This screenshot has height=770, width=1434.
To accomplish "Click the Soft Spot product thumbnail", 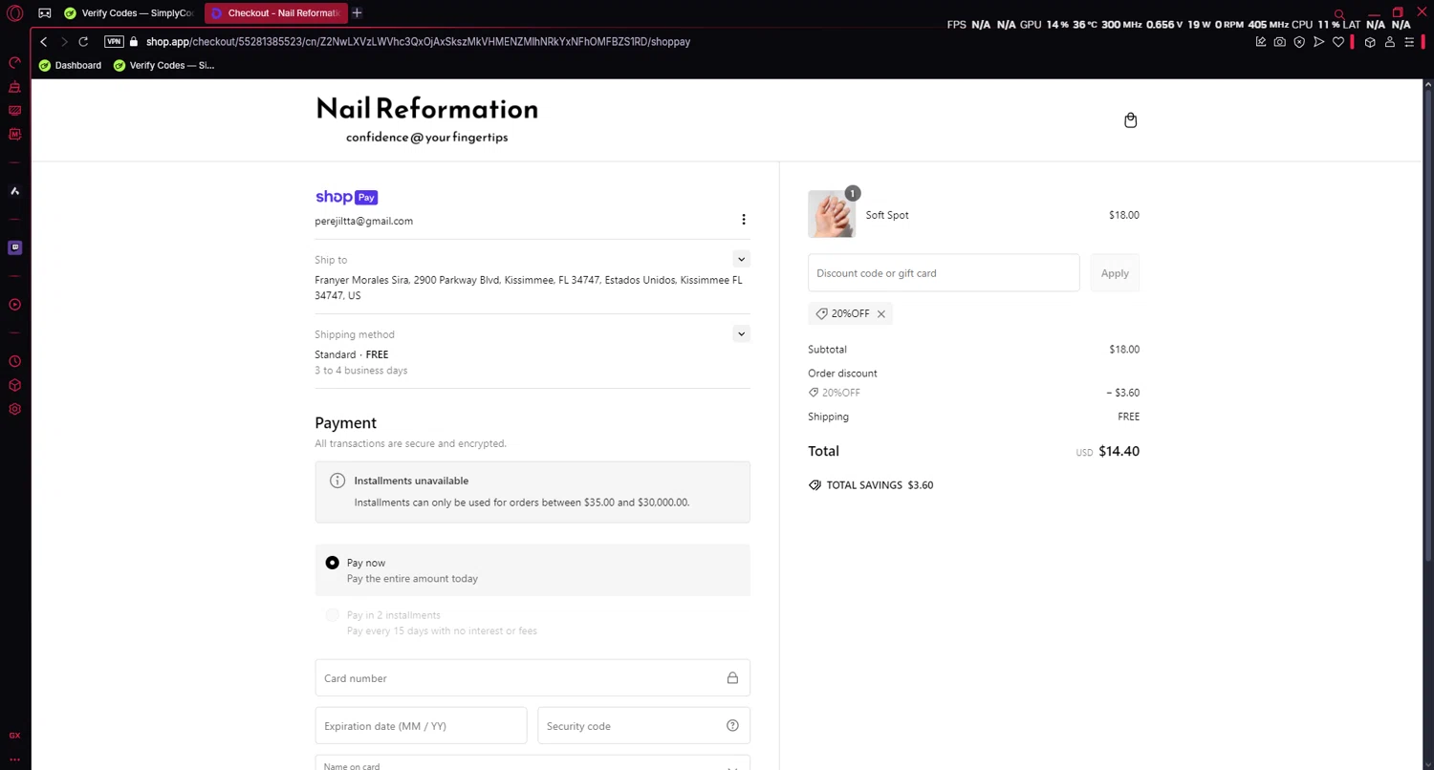I will coord(832,214).
